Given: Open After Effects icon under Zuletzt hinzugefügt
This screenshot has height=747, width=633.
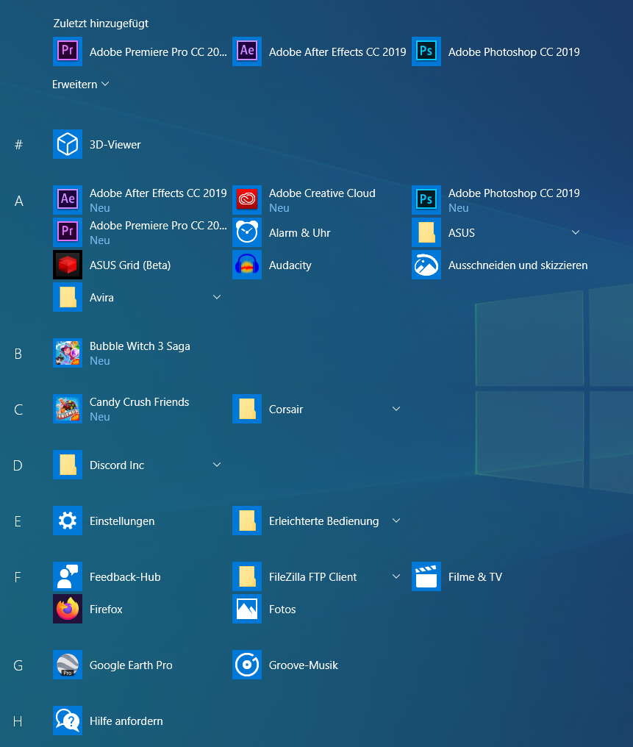Looking at the screenshot, I should (x=247, y=51).
